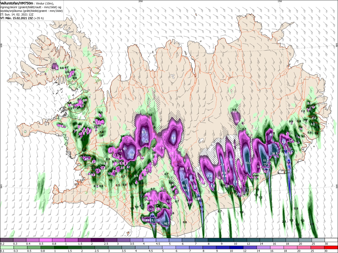Click the darkest purple snow legend swatch labeled 2
Viewport: 338px width, 253px height.
tap(97, 240)
